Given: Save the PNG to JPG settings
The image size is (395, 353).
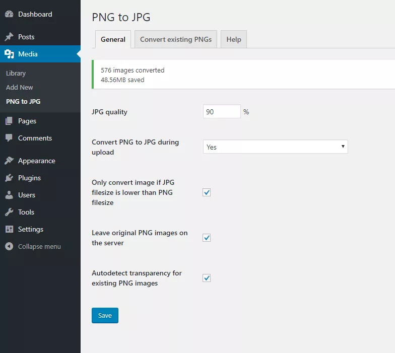Looking at the screenshot, I should pos(105,315).
